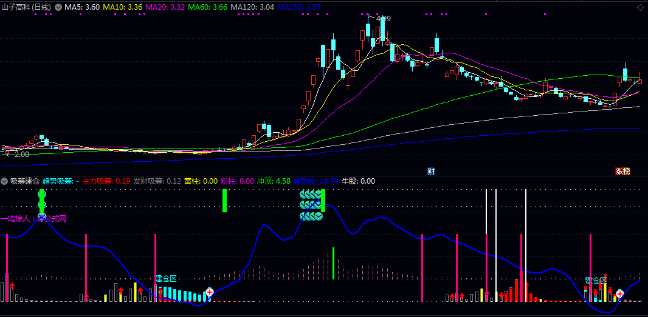648x317 pixels.
Task: Click the 趋势线: 18.79 indicator label
Action: [x=315, y=181]
